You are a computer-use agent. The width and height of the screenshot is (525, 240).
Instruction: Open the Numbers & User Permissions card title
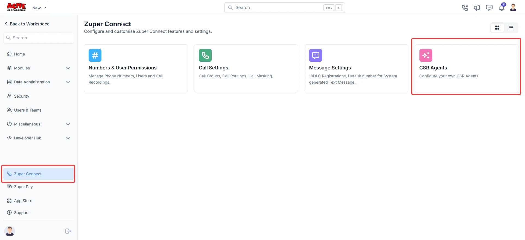click(122, 68)
